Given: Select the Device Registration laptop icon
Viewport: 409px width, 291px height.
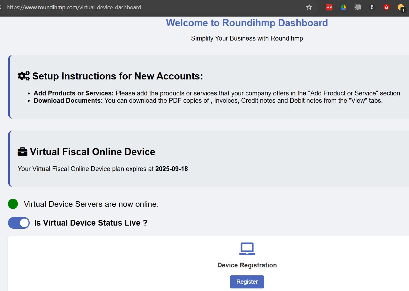Looking at the screenshot, I should (247, 249).
